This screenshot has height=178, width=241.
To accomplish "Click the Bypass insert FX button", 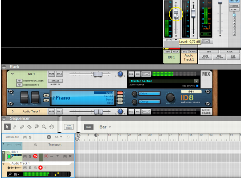I will click(55, 81).
